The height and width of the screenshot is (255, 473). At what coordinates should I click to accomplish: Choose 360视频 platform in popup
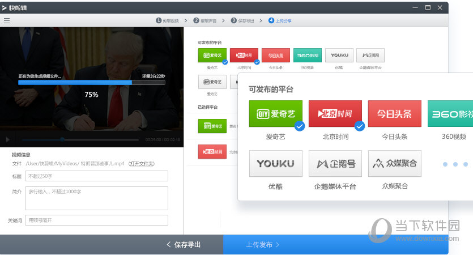tap(450, 114)
